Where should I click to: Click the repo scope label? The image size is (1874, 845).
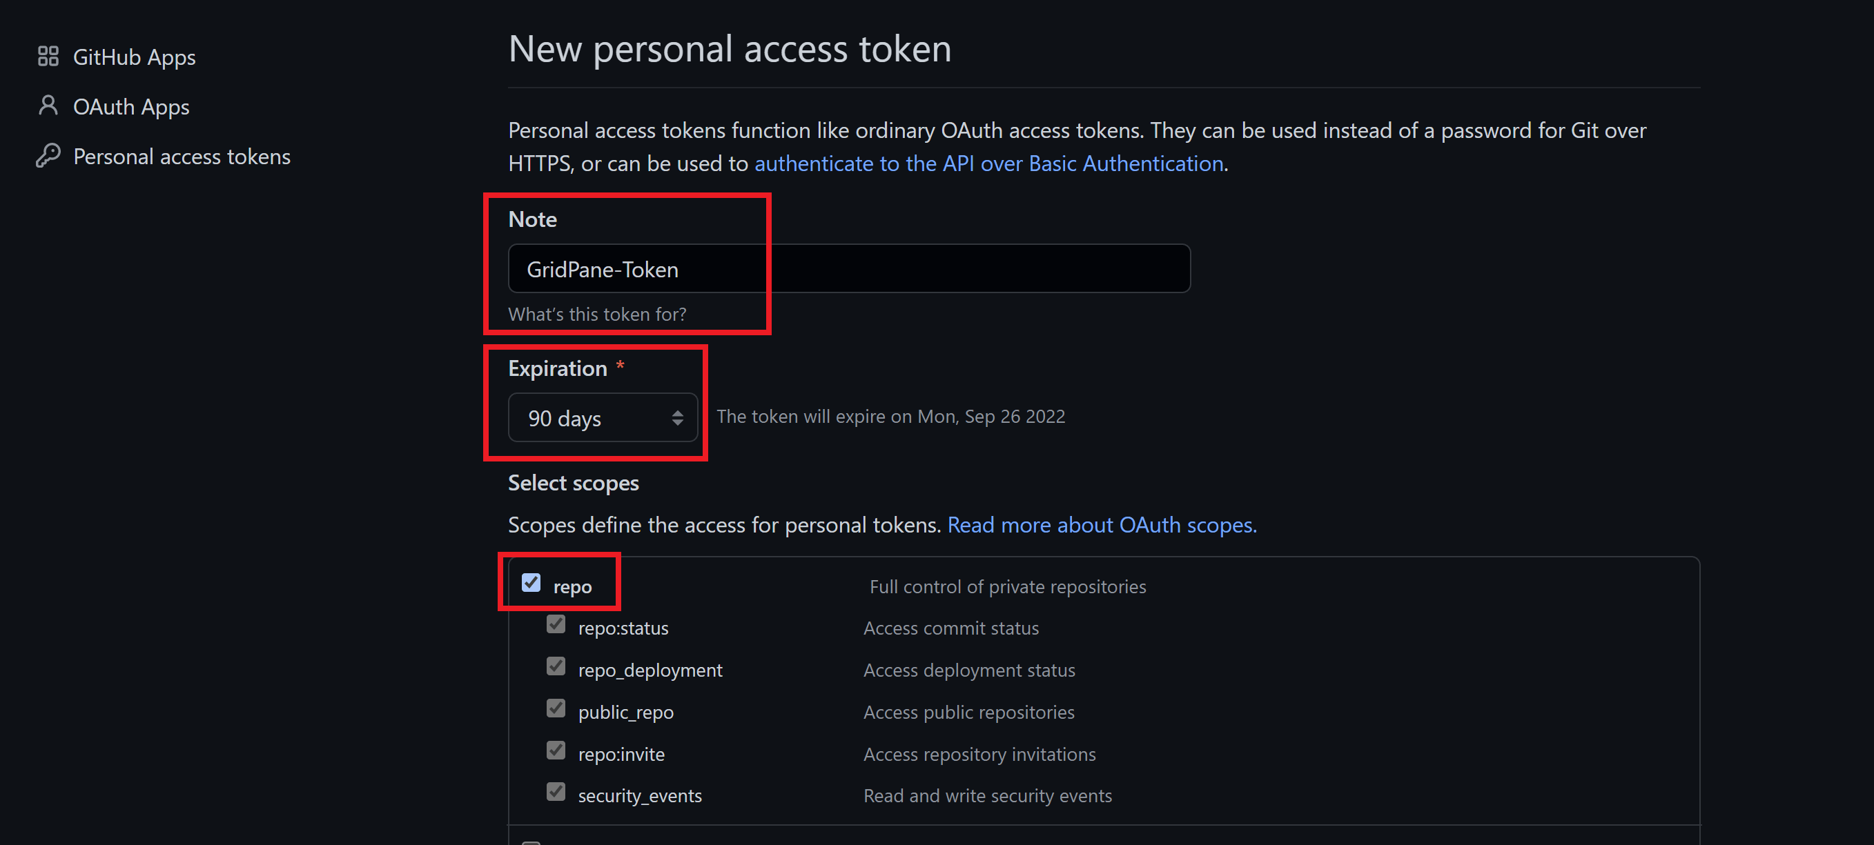pyautogui.click(x=572, y=587)
